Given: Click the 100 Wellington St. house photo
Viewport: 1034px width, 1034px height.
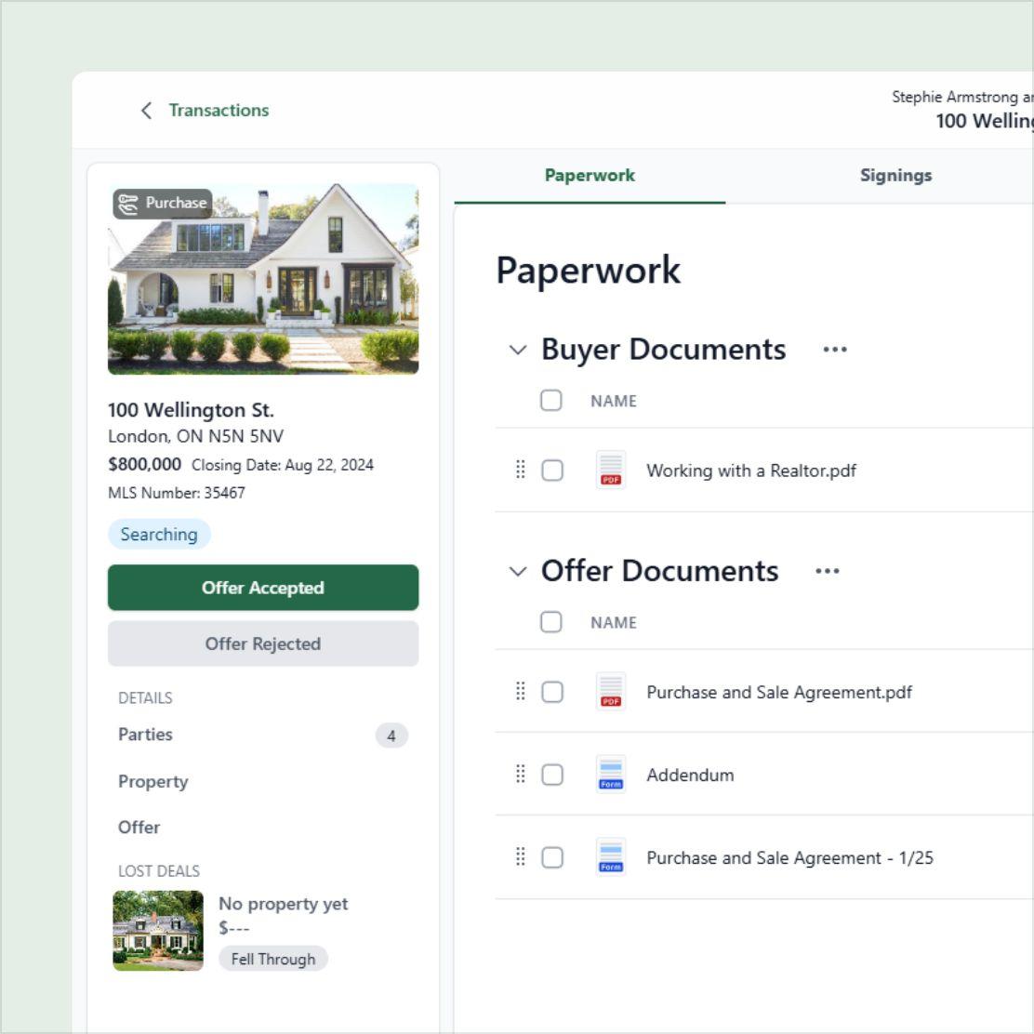Looking at the screenshot, I should tap(263, 279).
